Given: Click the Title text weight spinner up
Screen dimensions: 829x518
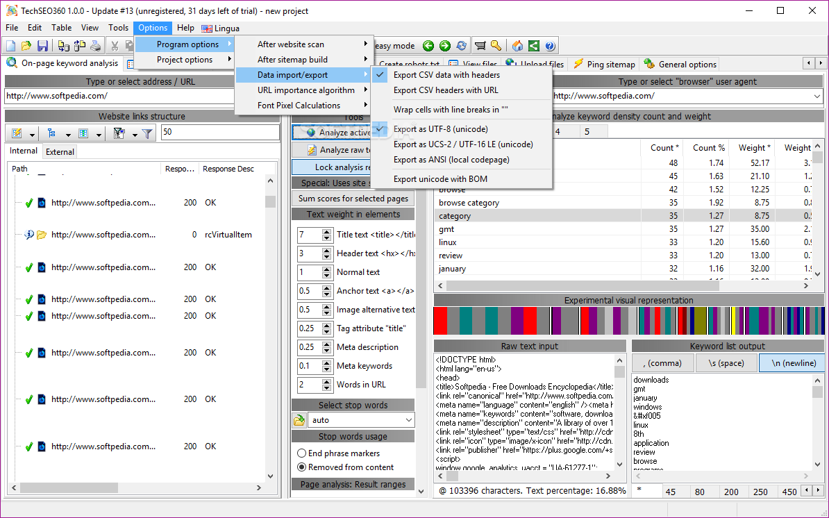Looking at the screenshot, I should 327,231.
